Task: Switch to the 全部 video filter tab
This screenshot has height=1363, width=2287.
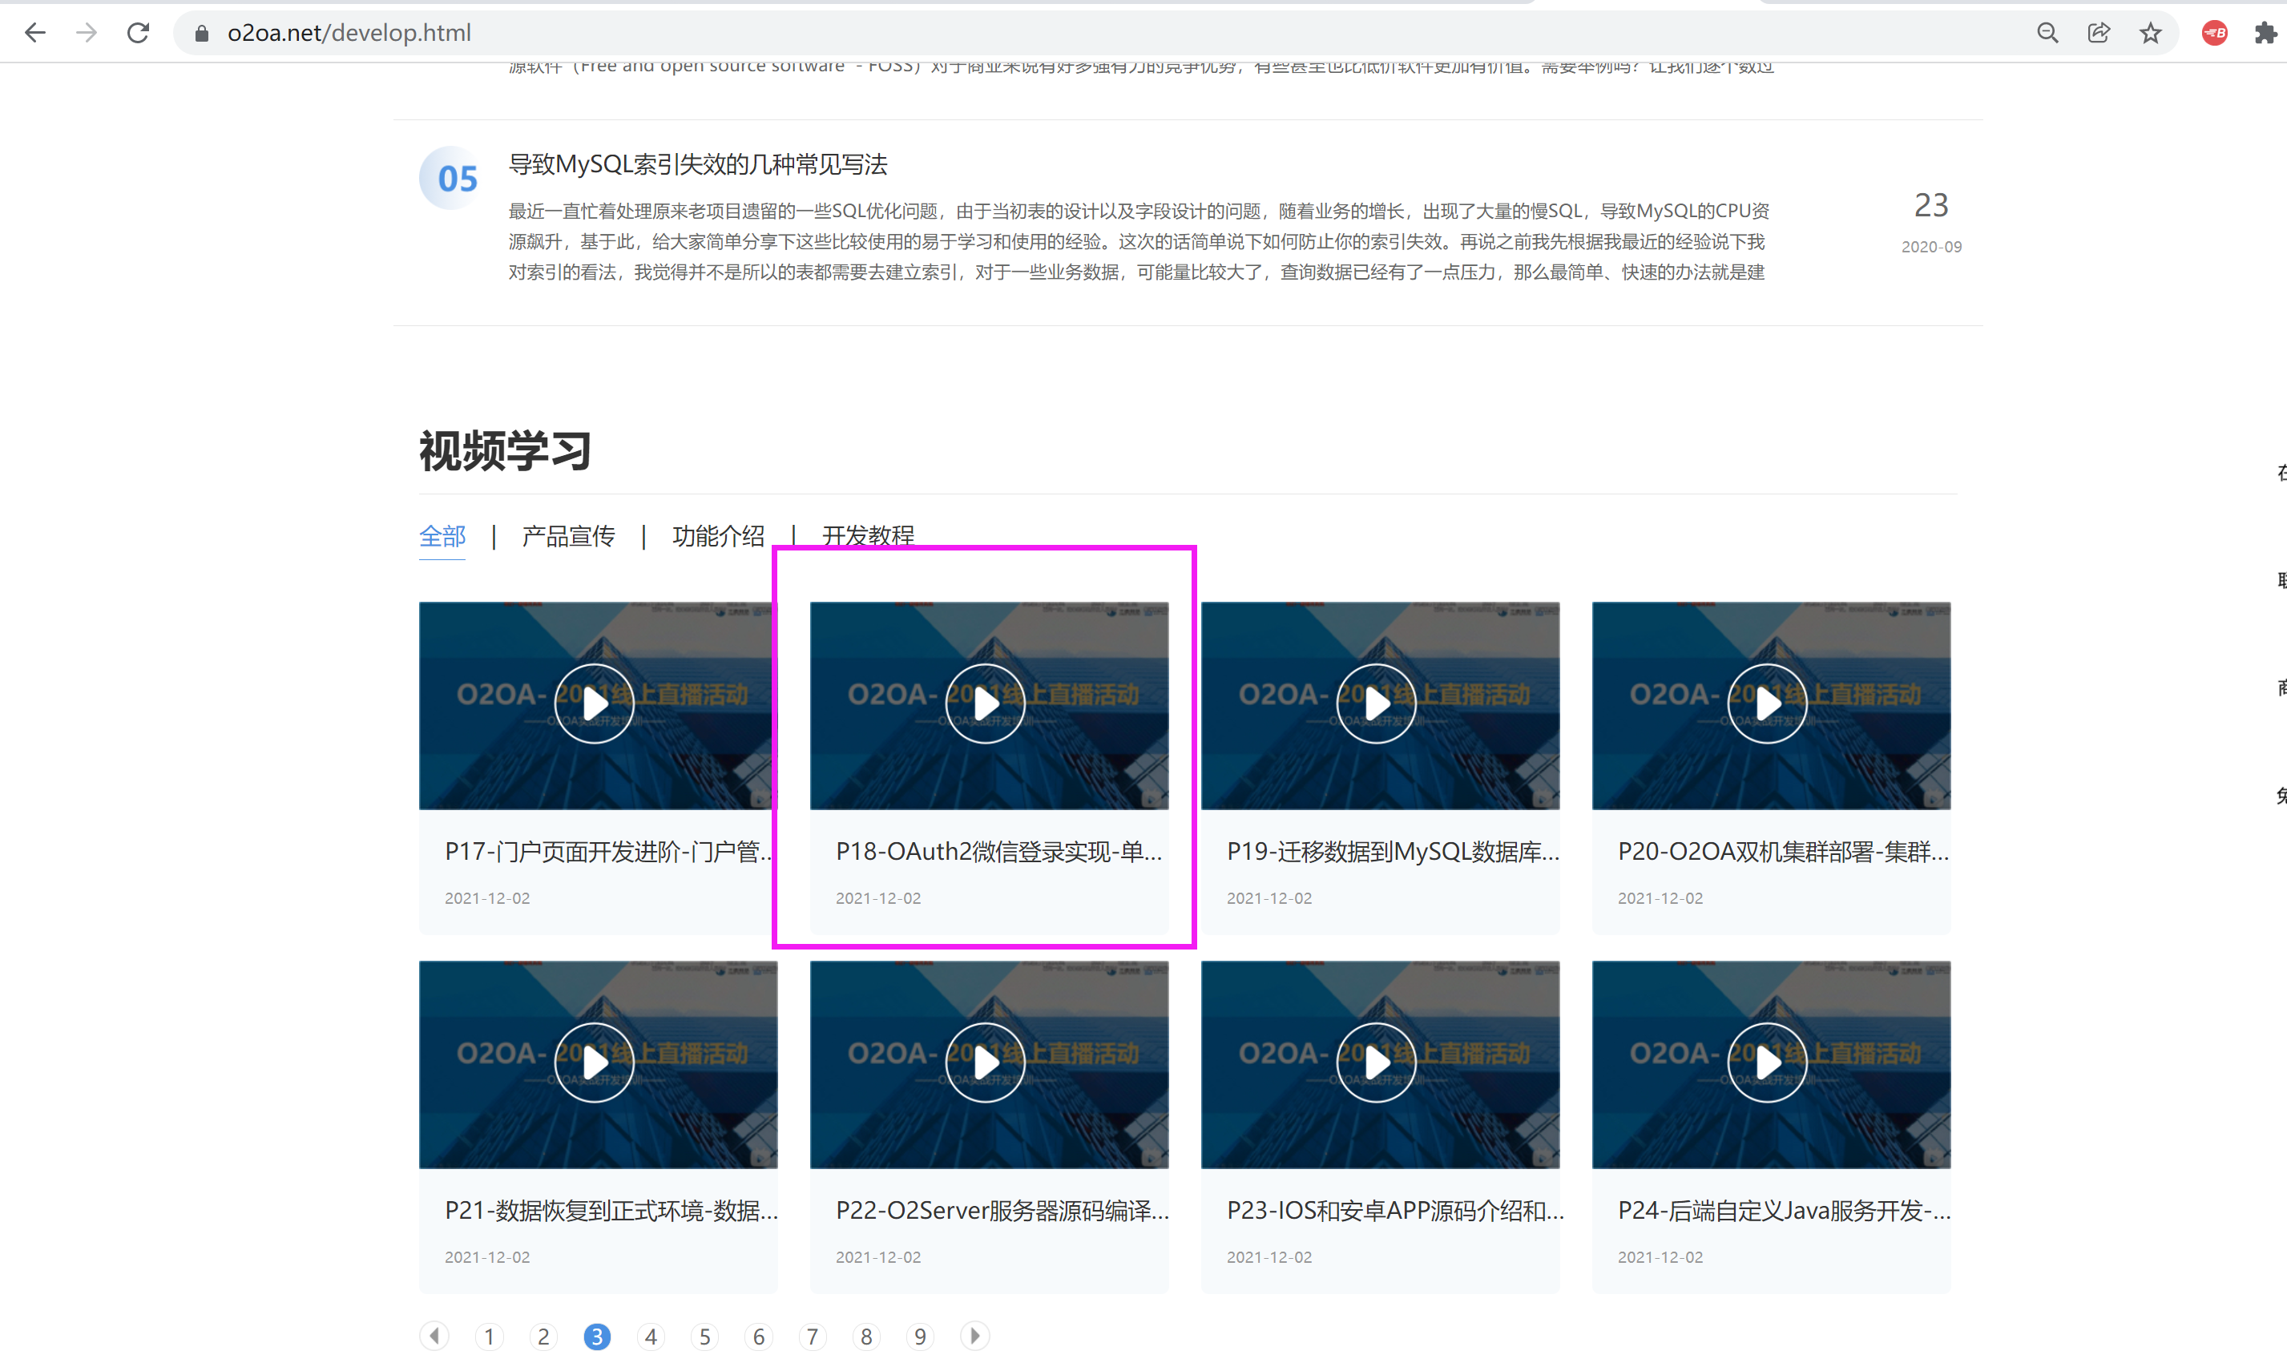Action: pos(442,535)
